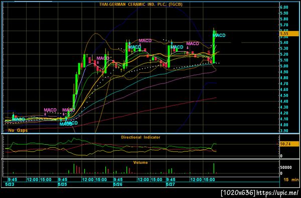Click the 5.20 price axis label
Screen dimensions: 301x198
tap(284, 54)
